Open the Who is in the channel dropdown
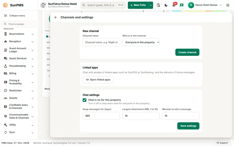 pyautogui.click(x=141, y=42)
